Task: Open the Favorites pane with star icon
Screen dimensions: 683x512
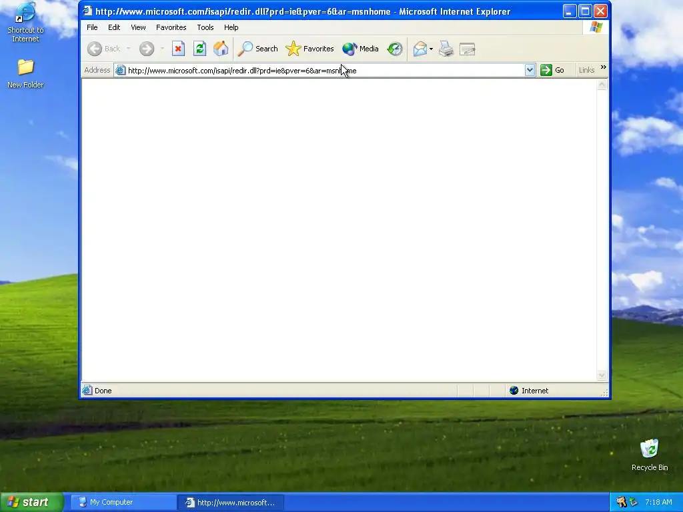Action: pyautogui.click(x=309, y=49)
